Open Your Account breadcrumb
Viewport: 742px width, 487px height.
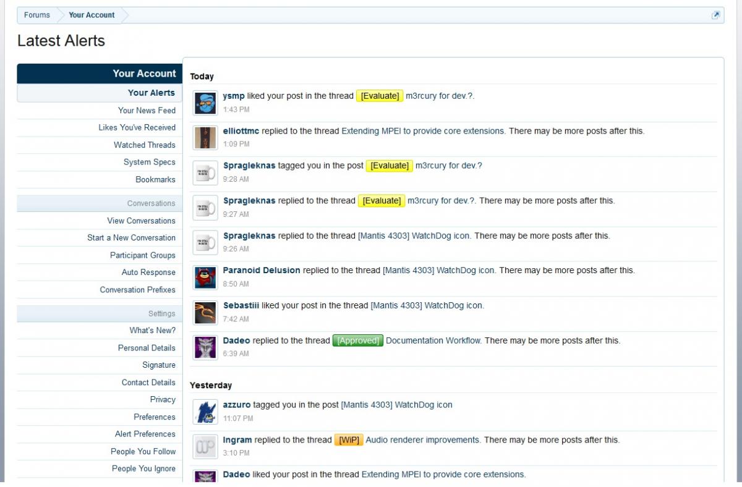click(92, 15)
